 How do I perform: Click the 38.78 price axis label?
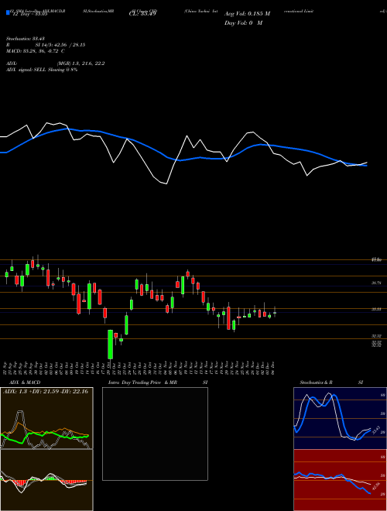pos(376,283)
